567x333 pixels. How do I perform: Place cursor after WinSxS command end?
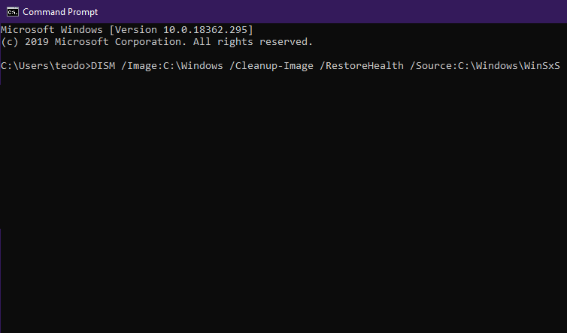tap(562, 66)
